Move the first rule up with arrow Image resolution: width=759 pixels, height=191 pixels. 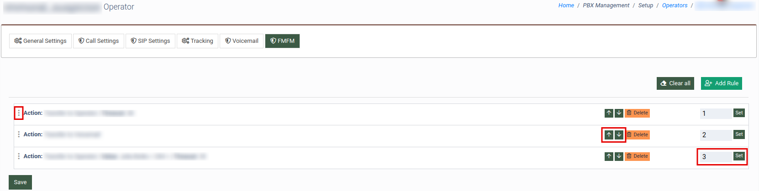click(x=609, y=113)
